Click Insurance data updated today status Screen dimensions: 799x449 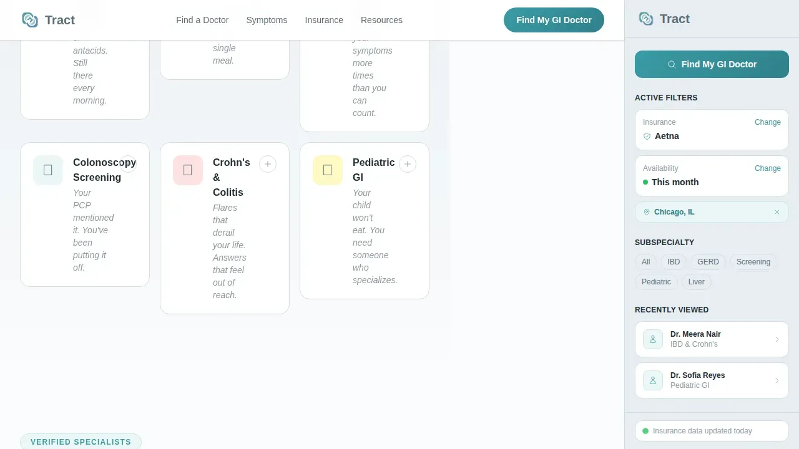click(712, 431)
